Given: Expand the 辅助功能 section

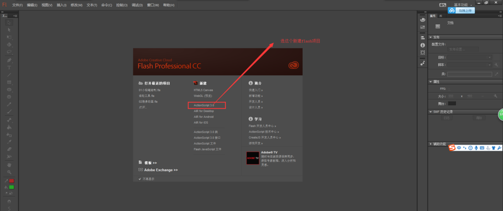Looking at the screenshot, I should tap(430, 144).
